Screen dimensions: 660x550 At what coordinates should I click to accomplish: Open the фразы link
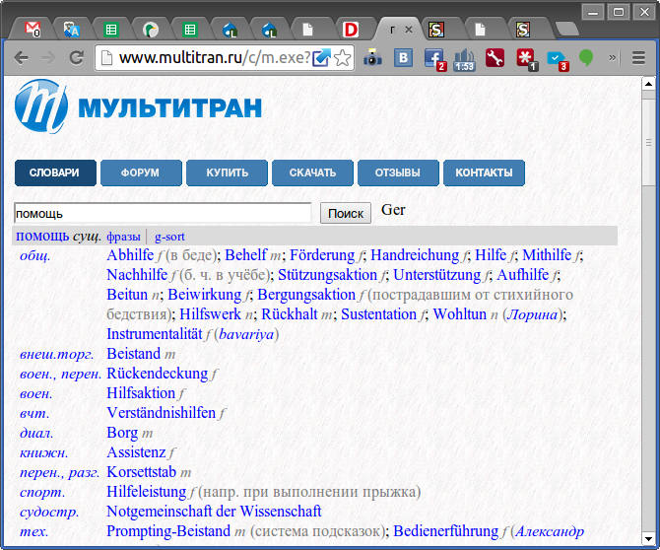click(123, 237)
